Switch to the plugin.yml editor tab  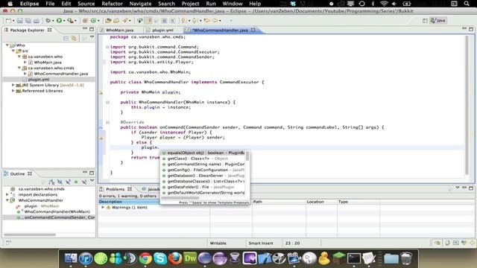click(x=162, y=30)
